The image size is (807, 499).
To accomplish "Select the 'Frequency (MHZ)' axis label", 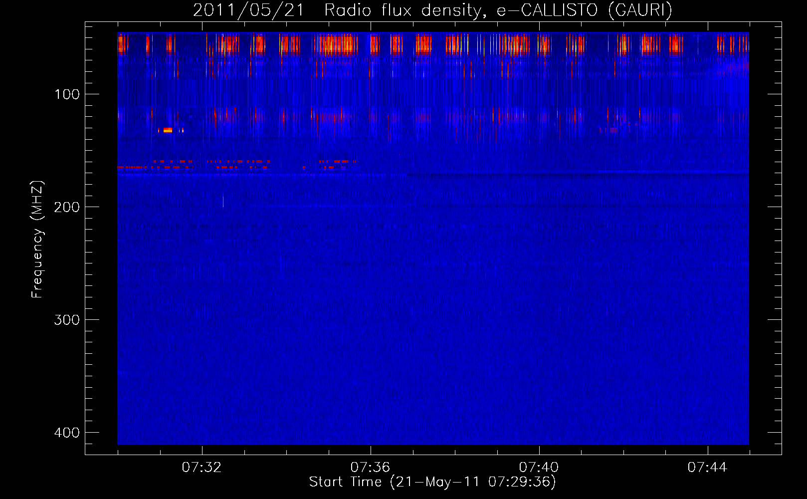I will [x=37, y=240].
